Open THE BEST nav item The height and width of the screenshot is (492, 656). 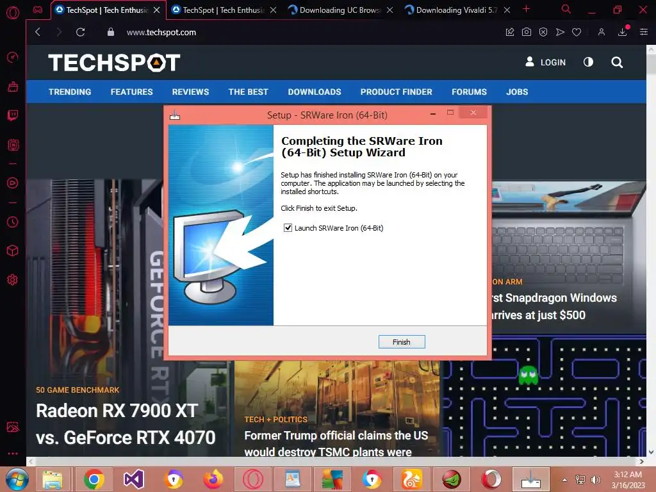248,92
